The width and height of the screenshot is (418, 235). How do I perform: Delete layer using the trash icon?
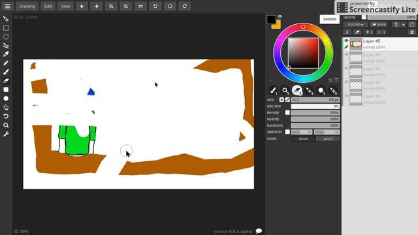click(x=412, y=32)
